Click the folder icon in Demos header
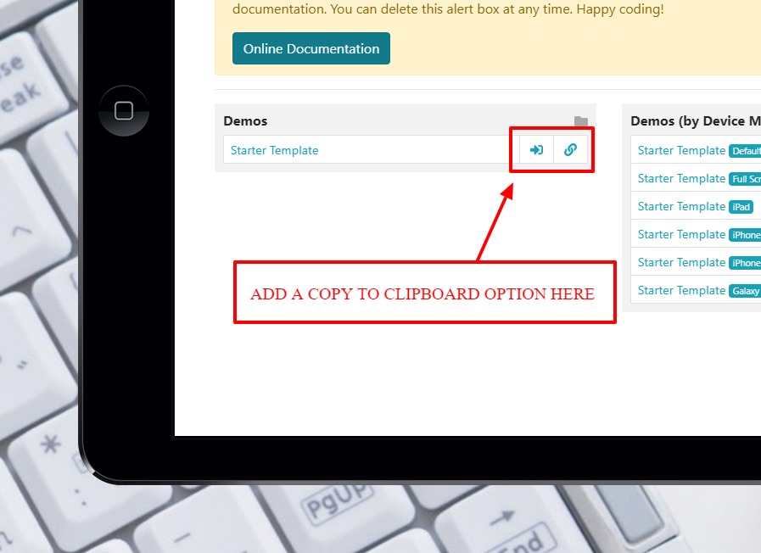 pos(581,120)
